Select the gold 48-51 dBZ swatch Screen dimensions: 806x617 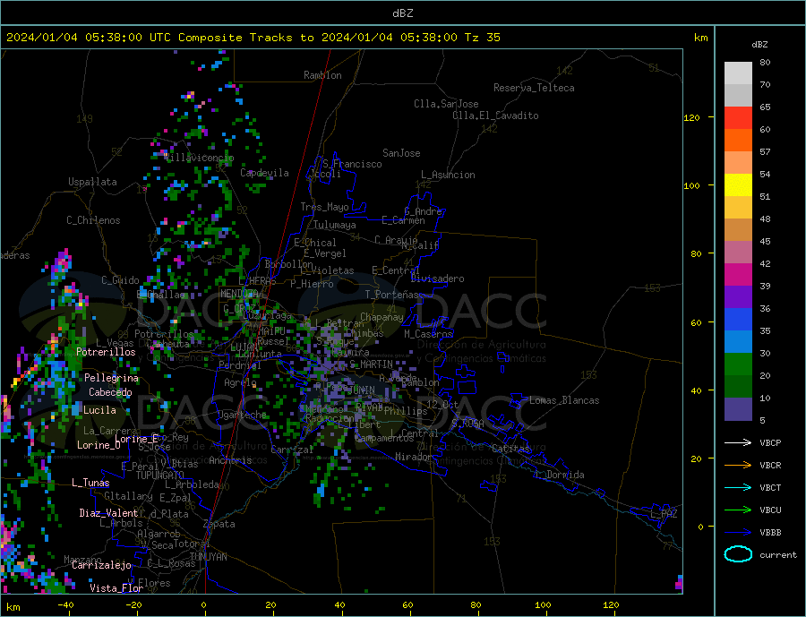coord(738,207)
